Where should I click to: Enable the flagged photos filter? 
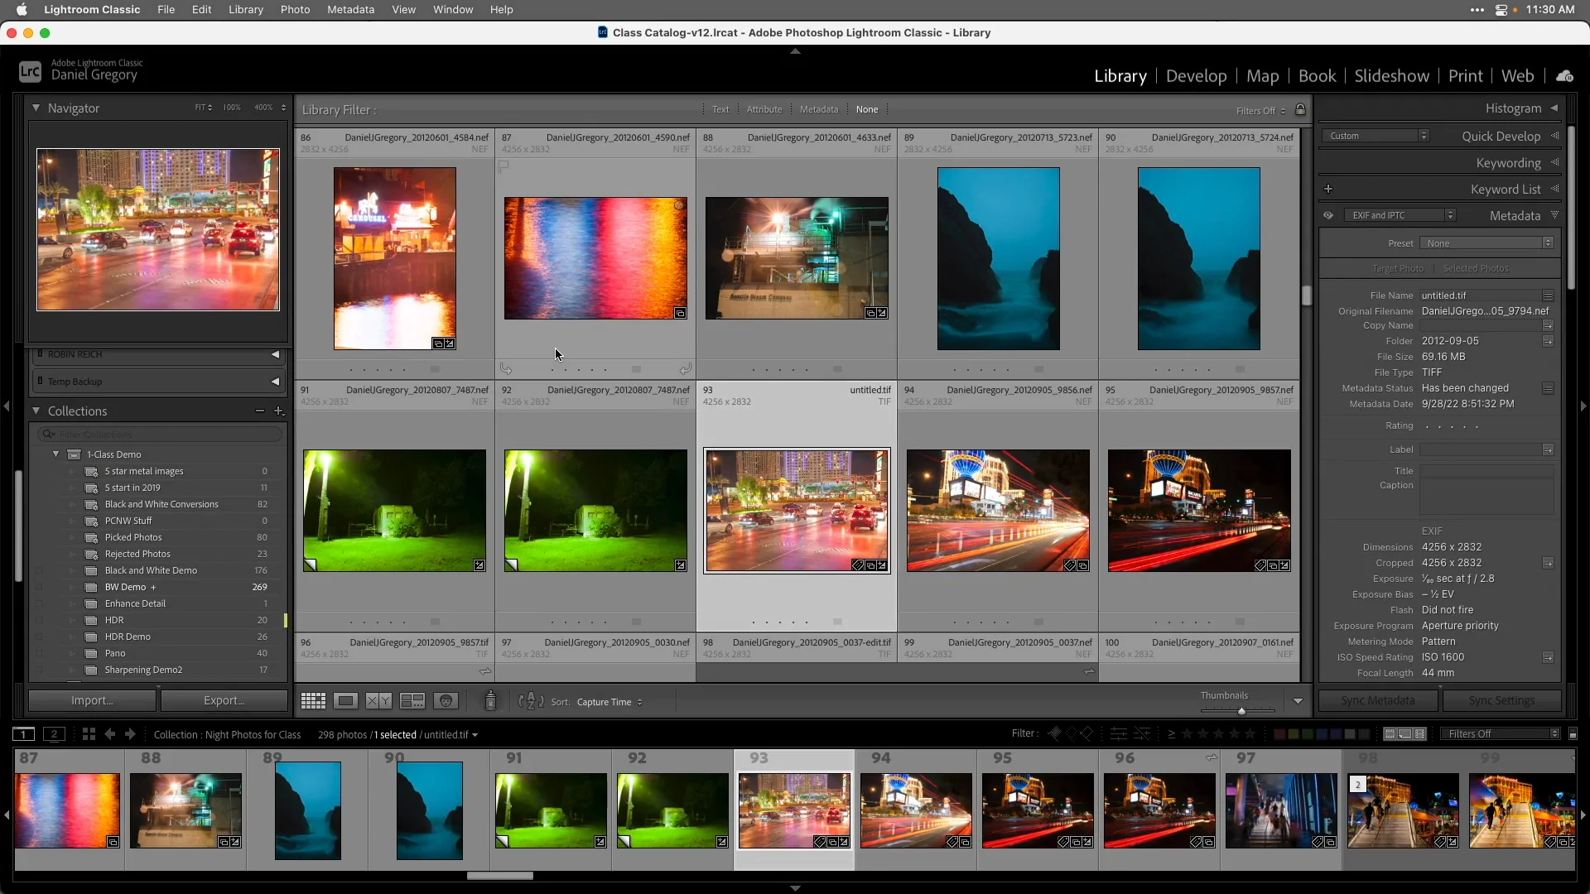point(1055,734)
